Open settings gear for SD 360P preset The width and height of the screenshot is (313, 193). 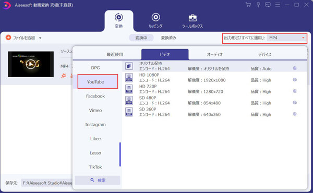pos(295,114)
